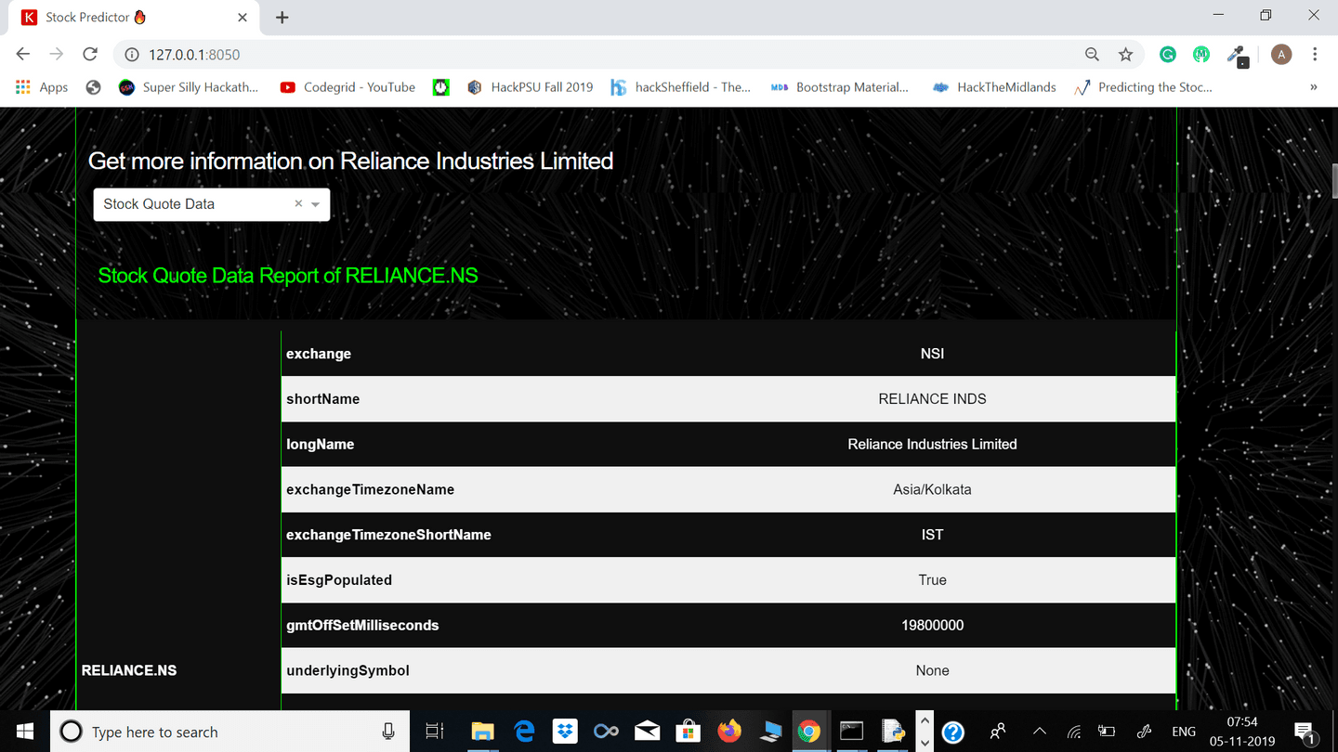Open the Predicting the Stock bookmark
This screenshot has width=1338, height=752.
click(1144, 87)
